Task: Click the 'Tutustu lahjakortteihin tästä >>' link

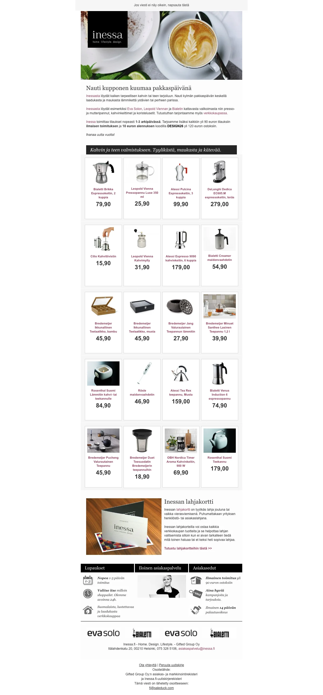Action: coord(188,548)
